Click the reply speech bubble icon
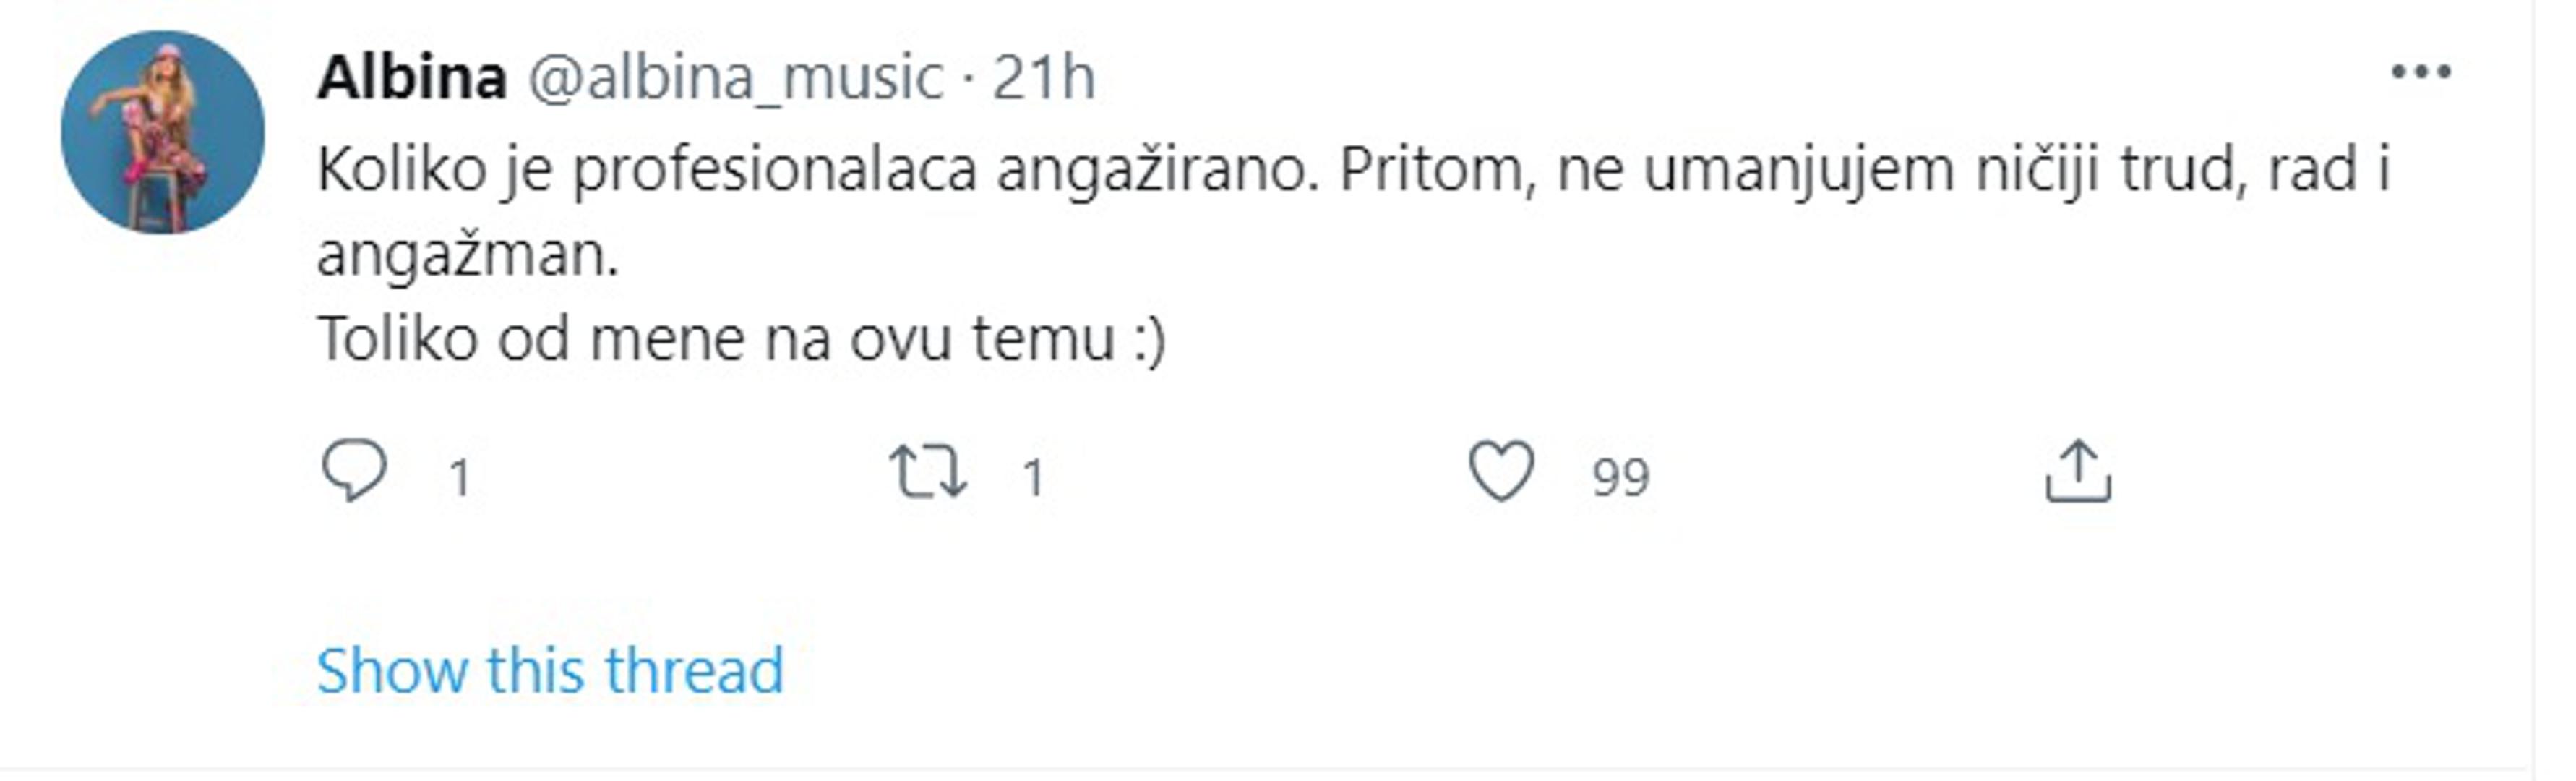The image size is (2576, 781). click(x=354, y=471)
